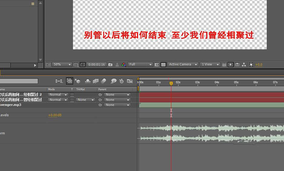The image size is (284, 171).
Task: Click the project panel scroll-up arrow
Action: [x=40, y=3]
